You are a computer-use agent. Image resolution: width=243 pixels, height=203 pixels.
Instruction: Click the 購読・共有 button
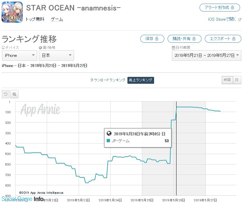pyautogui.click(x=184, y=39)
